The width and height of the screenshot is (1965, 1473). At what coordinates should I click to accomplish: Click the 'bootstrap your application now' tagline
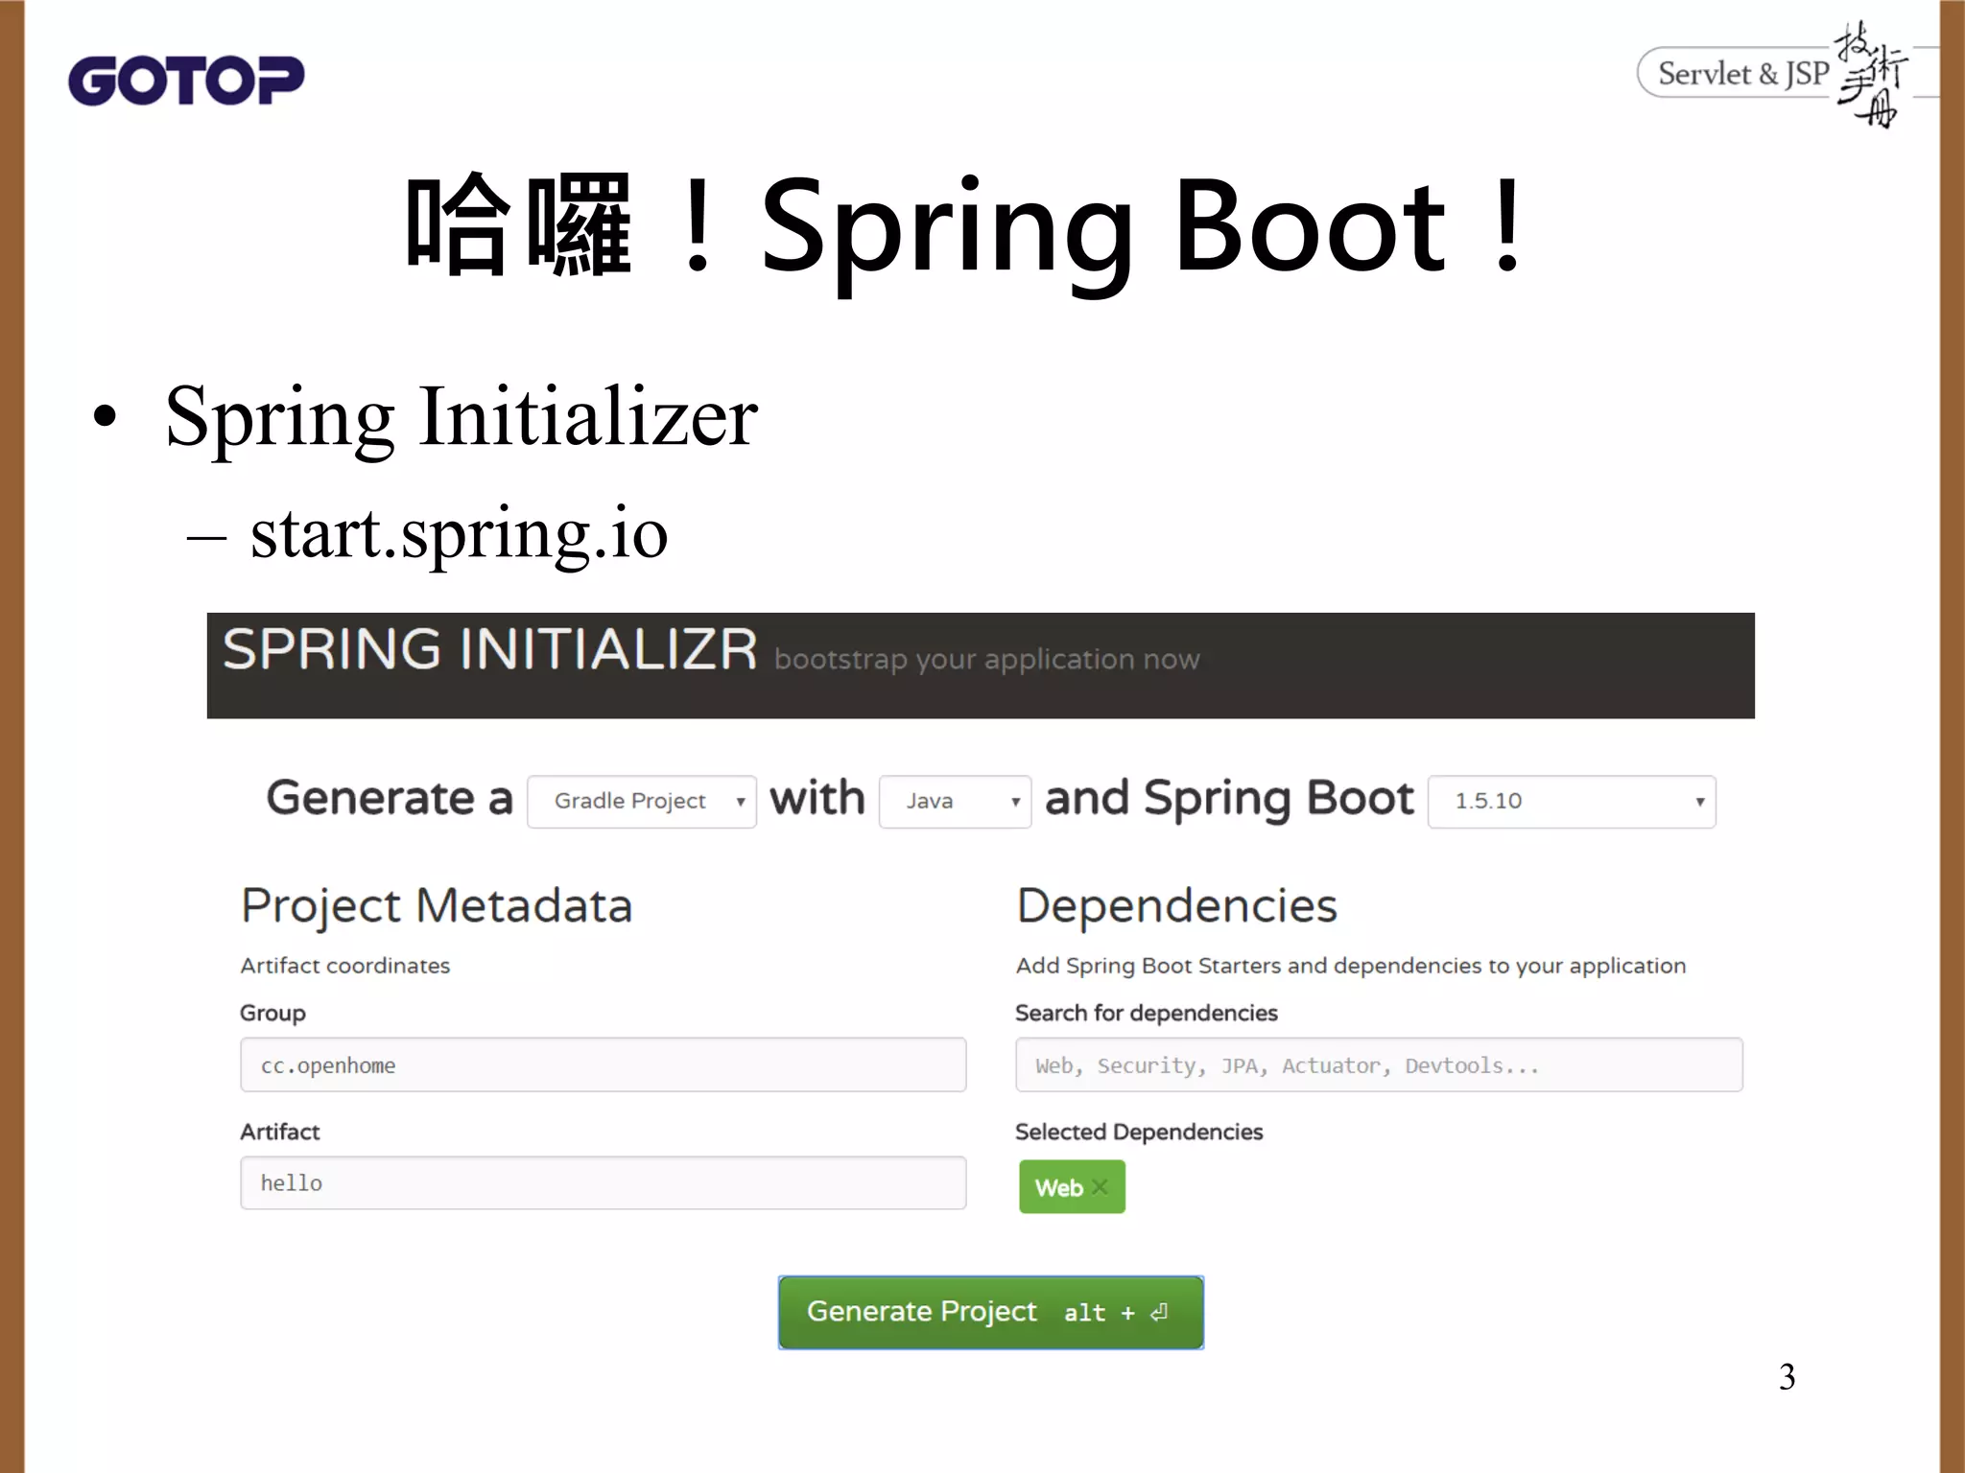(x=987, y=660)
